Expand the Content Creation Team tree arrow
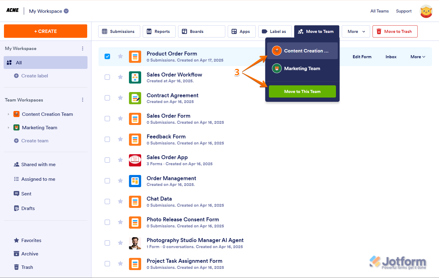 (8, 114)
